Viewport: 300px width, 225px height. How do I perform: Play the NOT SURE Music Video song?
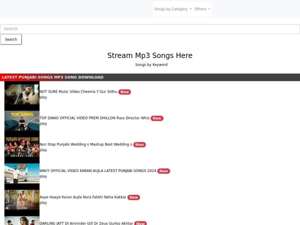point(43,97)
